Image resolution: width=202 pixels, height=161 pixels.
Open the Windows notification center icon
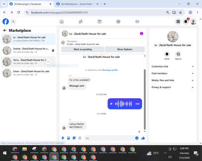196,153
